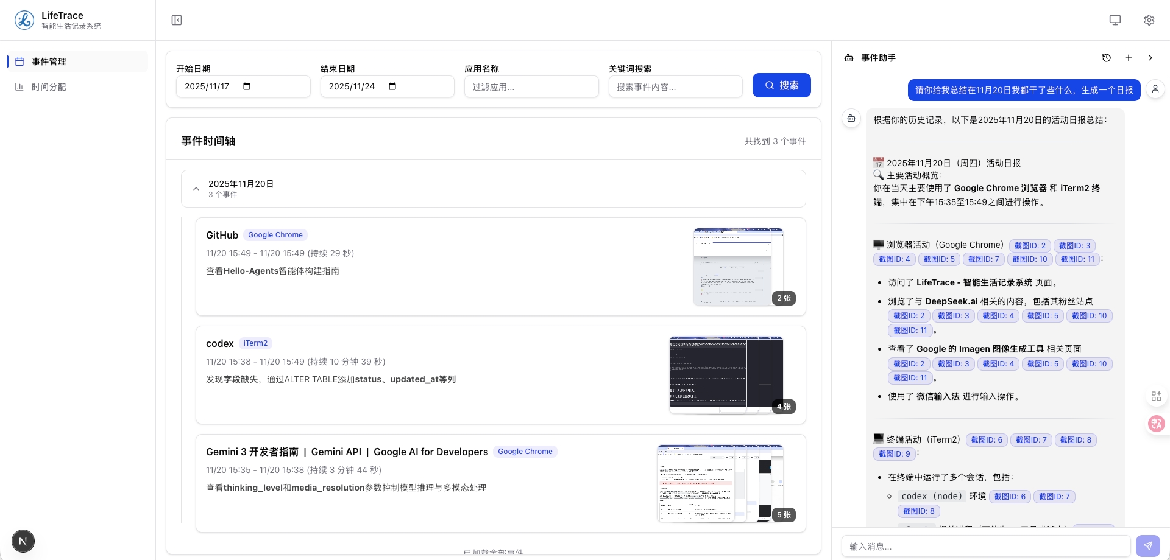Open the floating widget icon above translation button
The width and height of the screenshot is (1170, 560).
click(1156, 396)
